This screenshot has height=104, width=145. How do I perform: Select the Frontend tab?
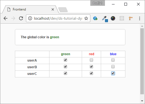(30, 9)
